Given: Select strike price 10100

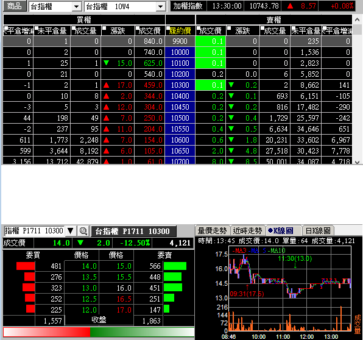Looking at the screenshot, I should click(x=180, y=63).
